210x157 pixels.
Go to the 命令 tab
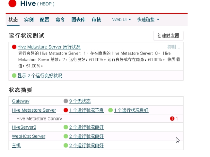click(60, 20)
